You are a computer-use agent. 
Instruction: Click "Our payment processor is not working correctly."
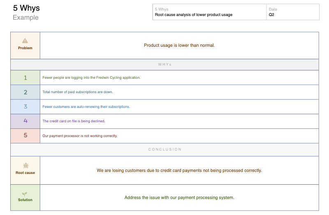click(x=80, y=136)
